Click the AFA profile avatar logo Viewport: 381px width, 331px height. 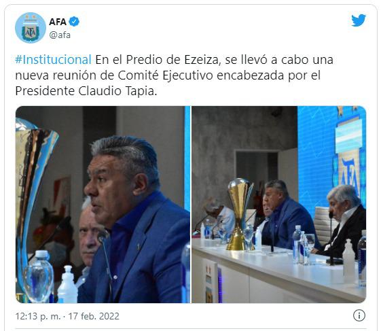[31, 28]
